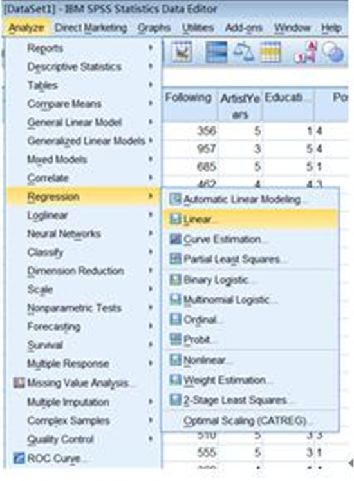Click the Missing Value Analysis icon

tap(19, 382)
